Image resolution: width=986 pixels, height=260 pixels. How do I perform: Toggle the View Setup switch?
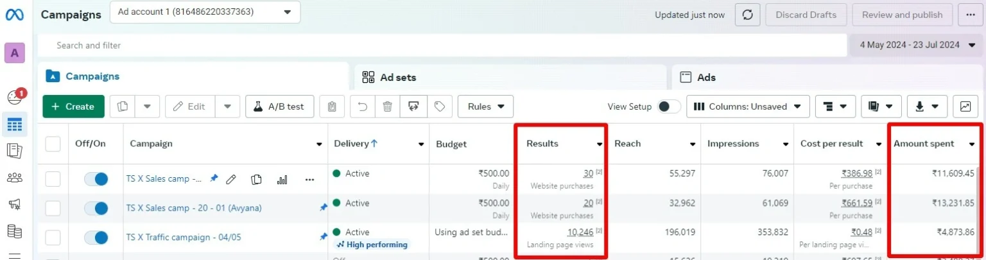(669, 107)
